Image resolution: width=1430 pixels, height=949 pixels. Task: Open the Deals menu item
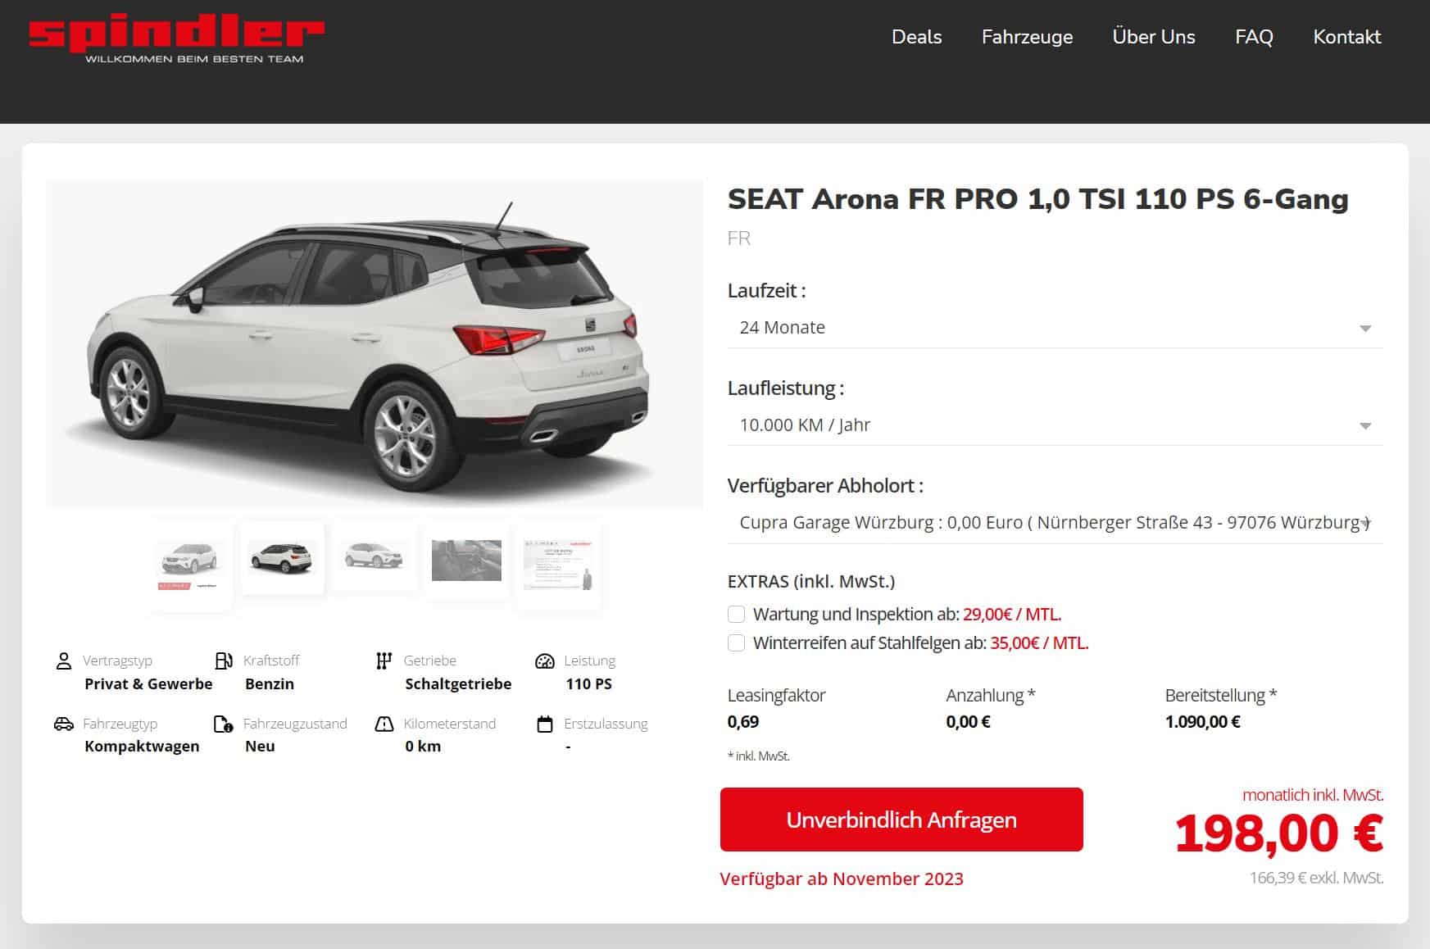(x=916, y=37)
